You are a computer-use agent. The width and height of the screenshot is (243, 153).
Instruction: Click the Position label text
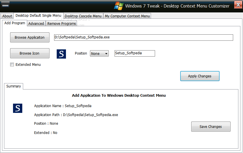tap(81, 53)
